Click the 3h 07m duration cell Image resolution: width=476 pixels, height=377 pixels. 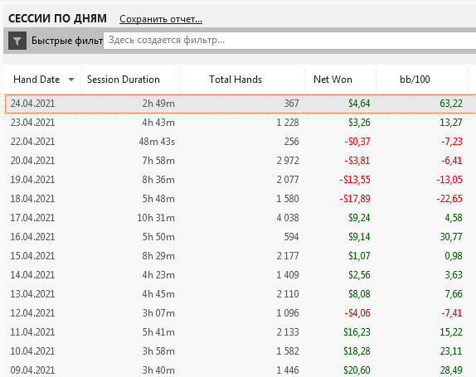tap(158, 313)
